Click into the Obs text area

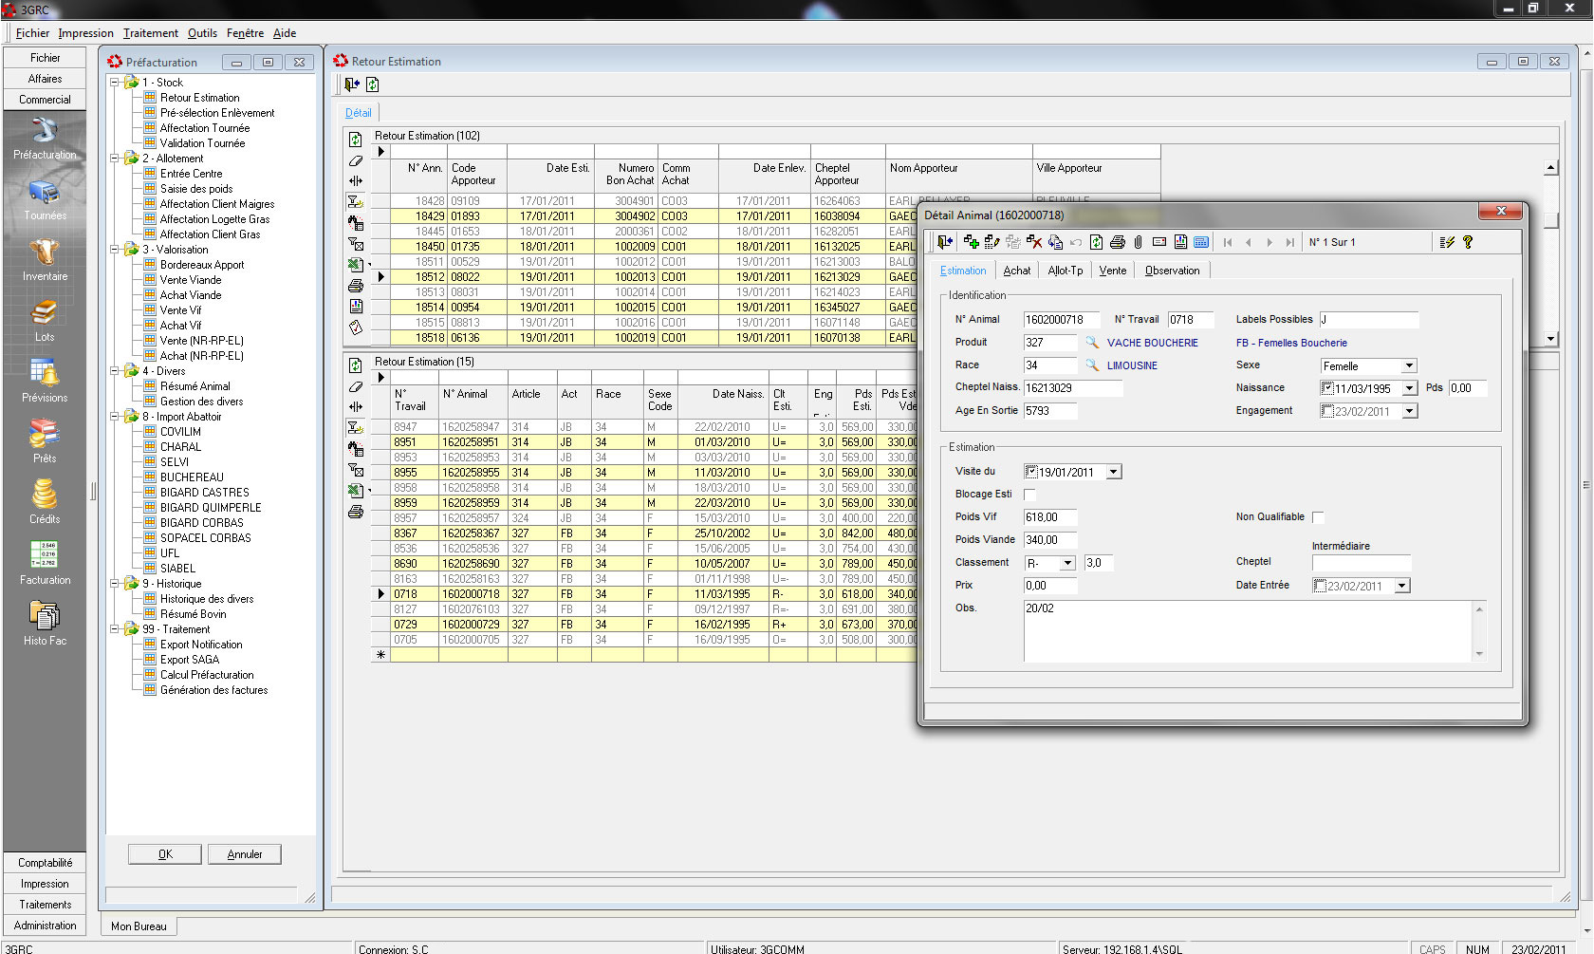coord(1249,631)
